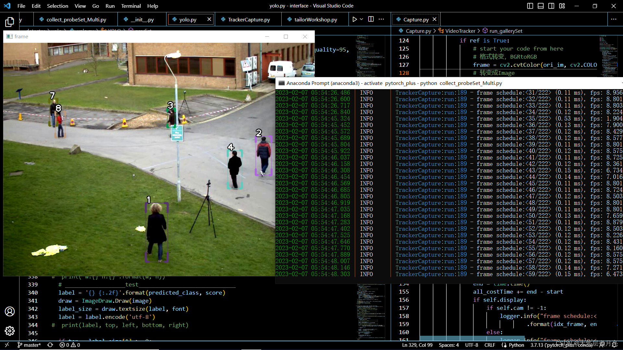Split the editor to the right
The height and width of the screenshot is (350, 623).
[371, 19]
